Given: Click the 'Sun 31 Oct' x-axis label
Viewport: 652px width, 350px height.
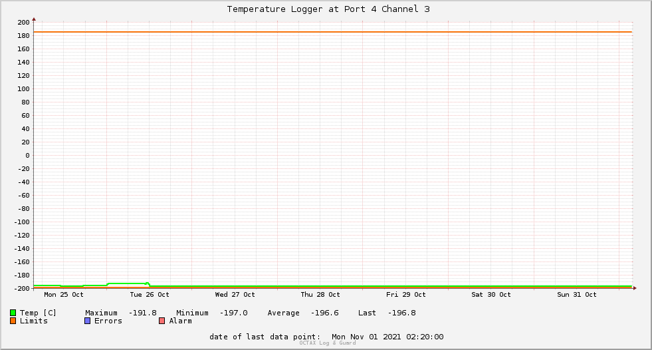Looking at the screenshot, I should [x=577, y=295].
